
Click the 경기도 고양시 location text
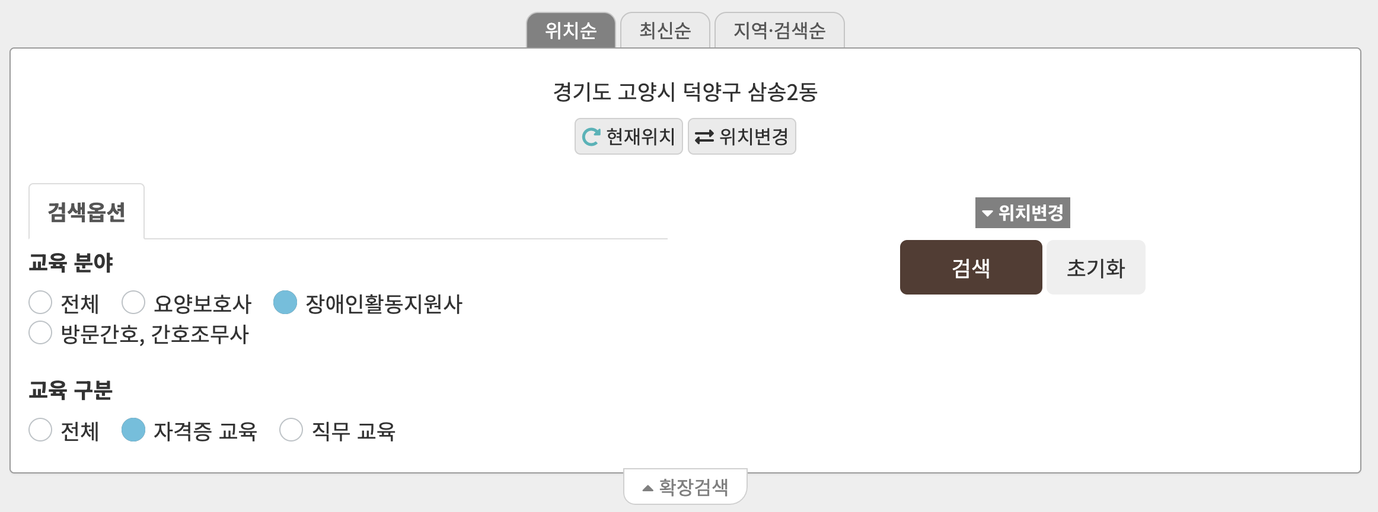(686, 92)
